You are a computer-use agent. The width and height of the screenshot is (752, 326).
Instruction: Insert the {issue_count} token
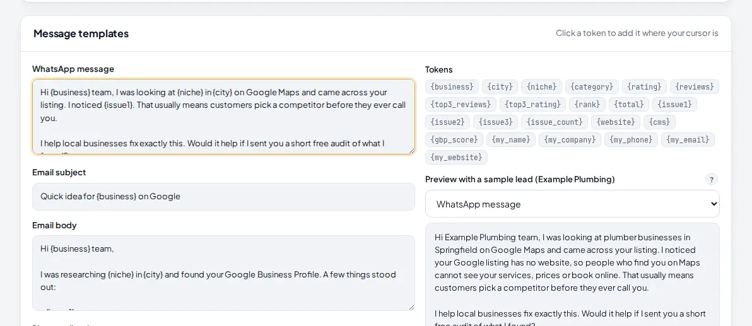coord(555,122)
